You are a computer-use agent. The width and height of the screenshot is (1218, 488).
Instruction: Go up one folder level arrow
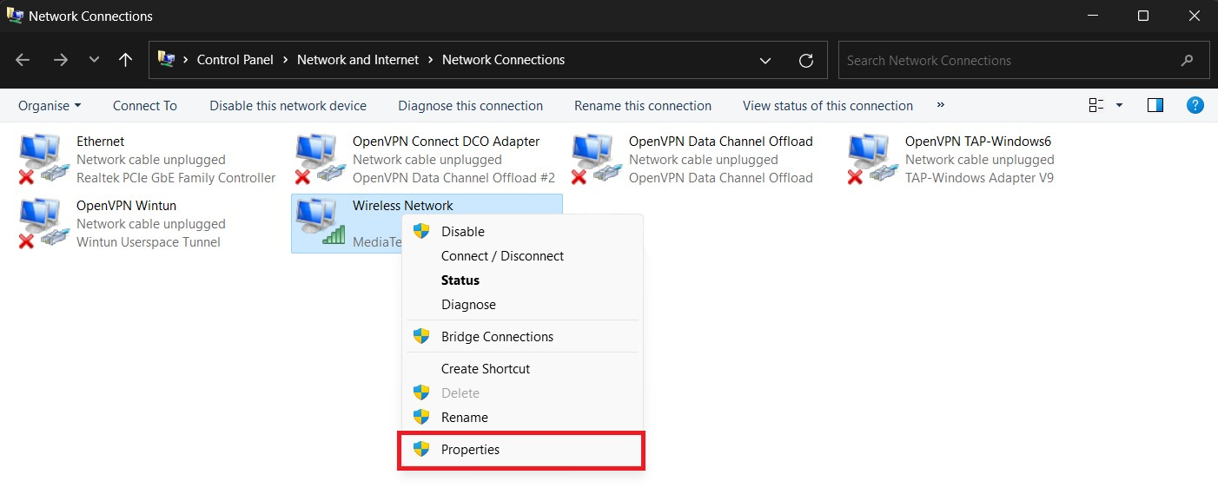click(126, 60)
